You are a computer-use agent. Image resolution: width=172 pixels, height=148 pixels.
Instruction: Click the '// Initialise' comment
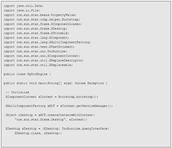click(17, 92)
